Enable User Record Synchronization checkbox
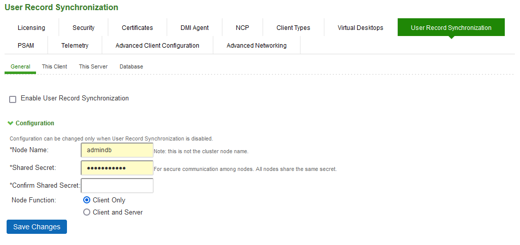 [x=13, y=99]
